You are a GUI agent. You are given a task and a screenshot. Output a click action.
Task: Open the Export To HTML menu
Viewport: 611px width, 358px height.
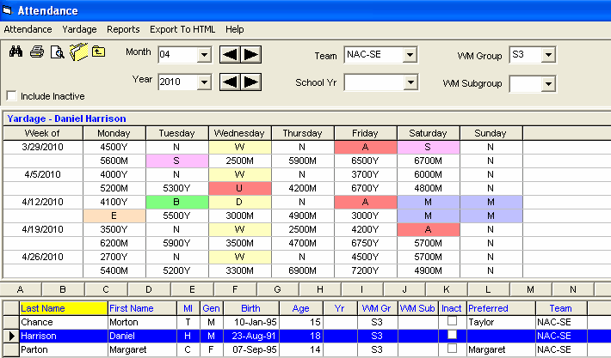182,29
